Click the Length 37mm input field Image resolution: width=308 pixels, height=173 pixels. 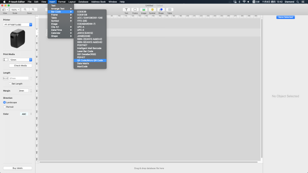19,78
